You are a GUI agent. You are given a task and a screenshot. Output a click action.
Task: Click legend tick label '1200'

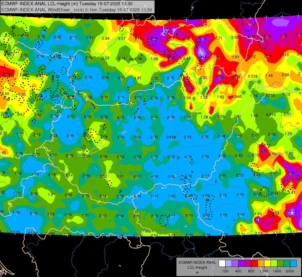click(264, 271)
